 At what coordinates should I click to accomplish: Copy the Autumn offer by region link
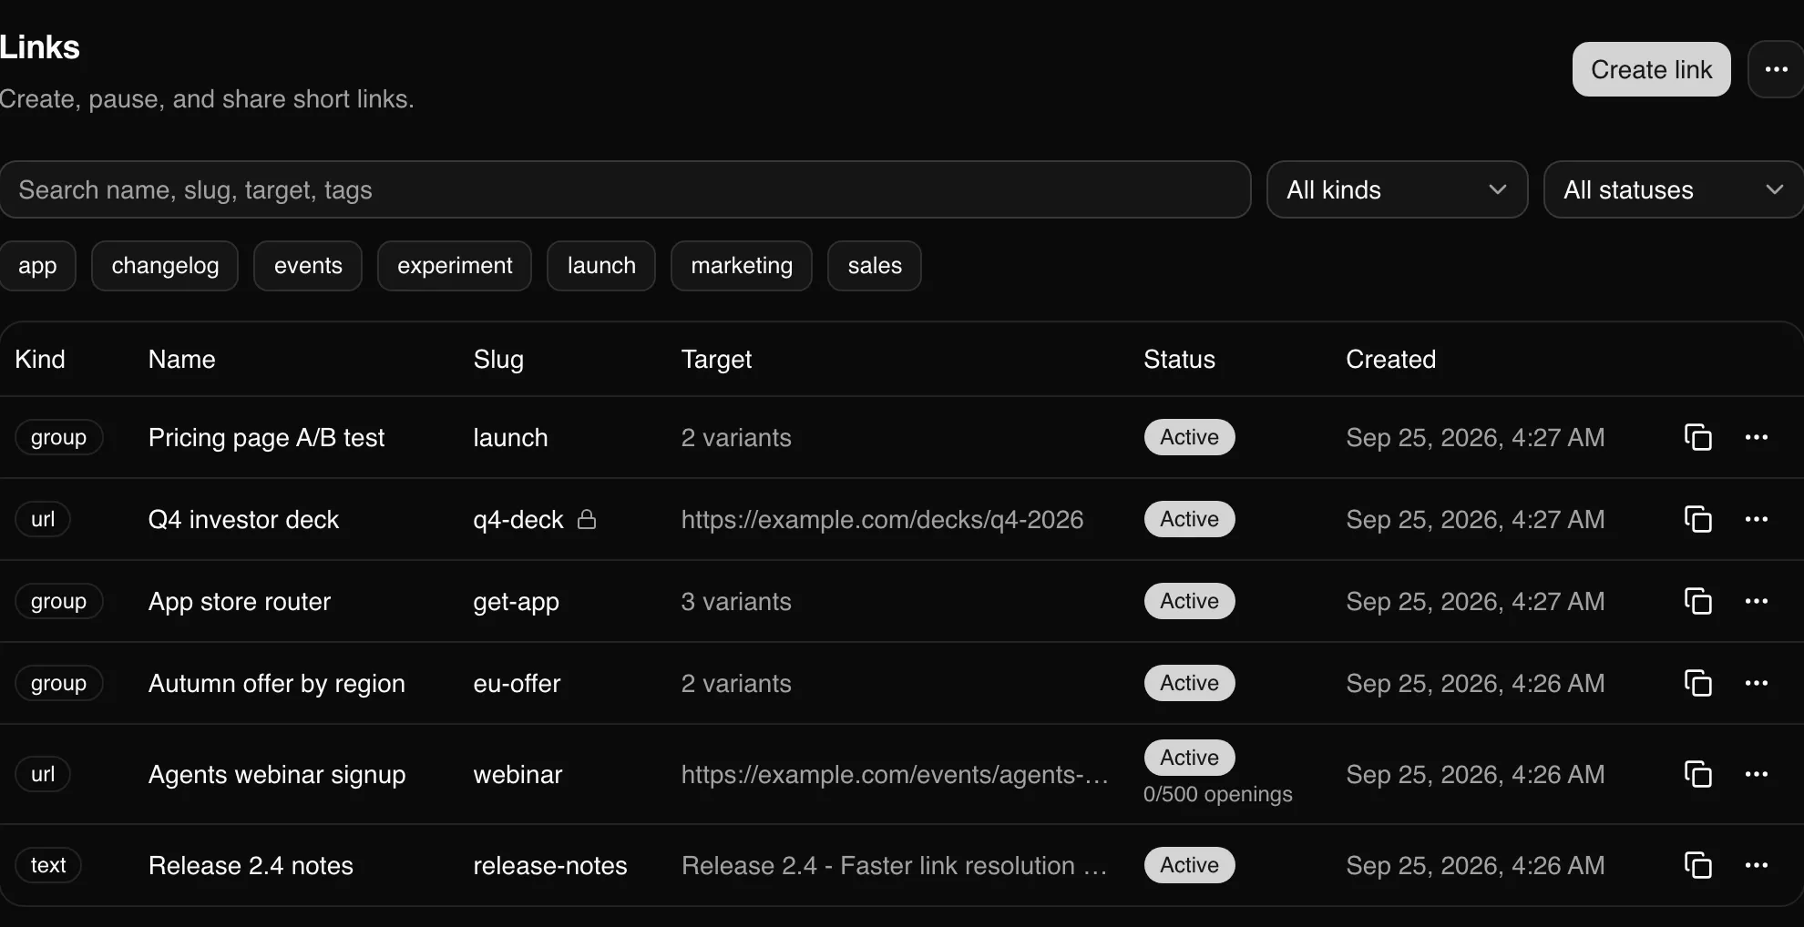[1697, 683]
